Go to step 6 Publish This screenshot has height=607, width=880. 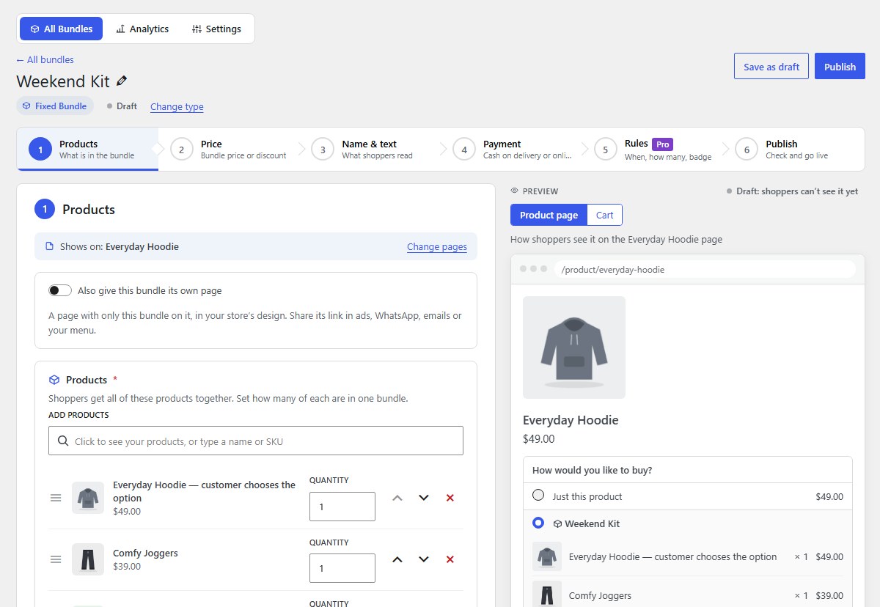[795, 150]
